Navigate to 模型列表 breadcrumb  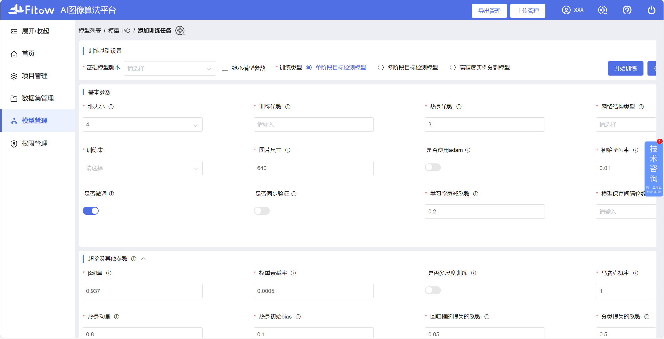point(90,31)
